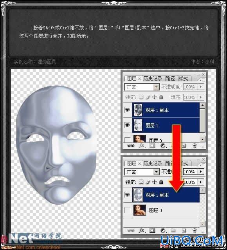Open panel options menu of lower Layers panel
The width and height of the screenshot is (227, 250).
[202, 165]
